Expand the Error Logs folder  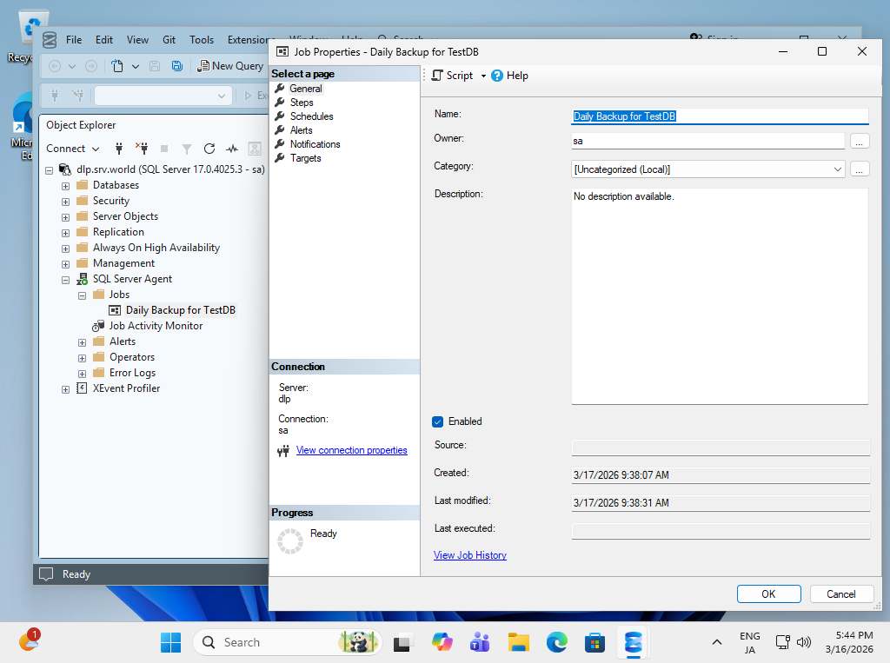[83, 374]
